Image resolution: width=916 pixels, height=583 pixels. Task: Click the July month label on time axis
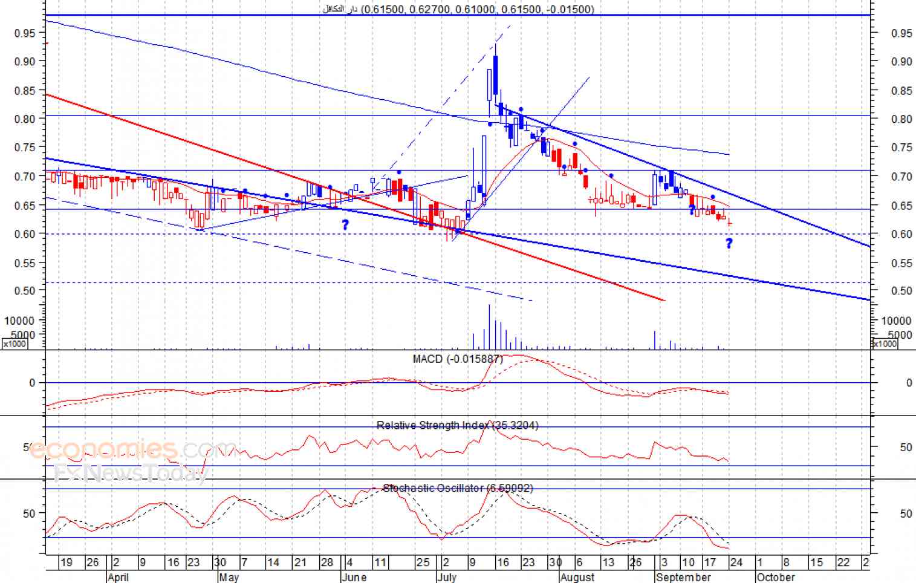point(447,577)
